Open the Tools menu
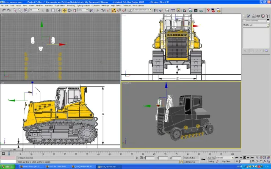The image size is (271, 169). click(x=12, y=5)
